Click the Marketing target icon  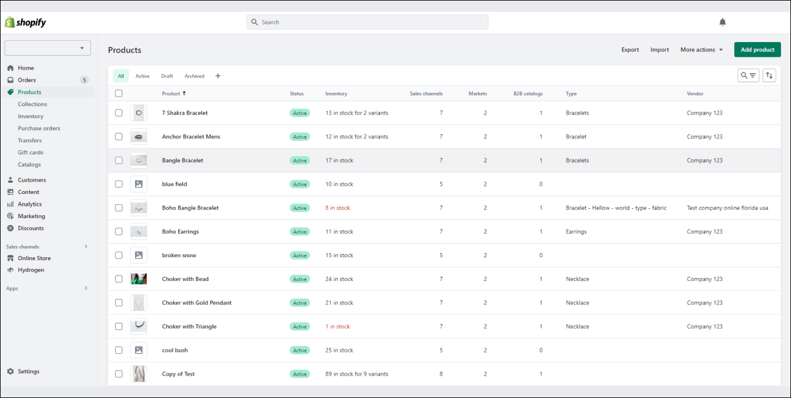(x=10, y=216)
